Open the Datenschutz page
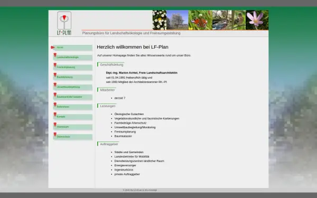 (x=72, y=137)
